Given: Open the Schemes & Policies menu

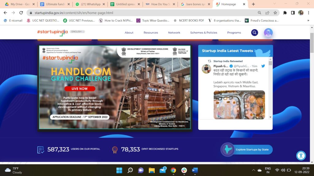Looking at the screenshot, I should click(x=204, y=32).
